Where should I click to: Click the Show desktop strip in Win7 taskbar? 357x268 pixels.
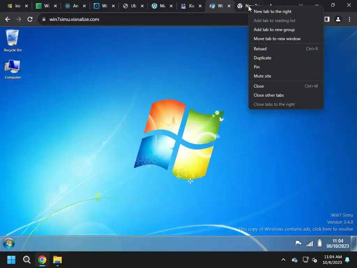click(354, 243)
